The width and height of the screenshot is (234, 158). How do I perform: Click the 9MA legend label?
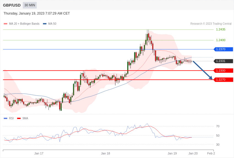click(x=25, y=118)
